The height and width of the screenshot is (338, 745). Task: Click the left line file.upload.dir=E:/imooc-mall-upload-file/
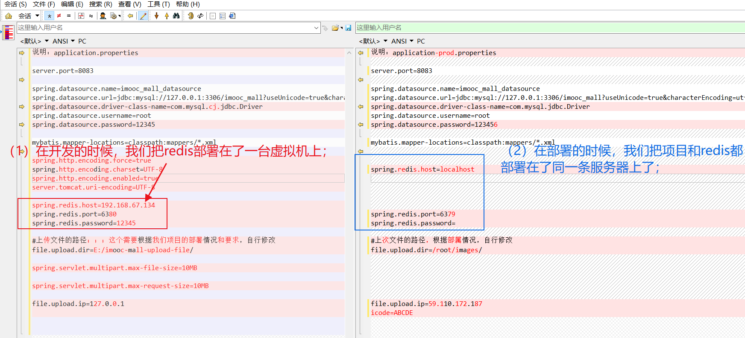(113, 250)
